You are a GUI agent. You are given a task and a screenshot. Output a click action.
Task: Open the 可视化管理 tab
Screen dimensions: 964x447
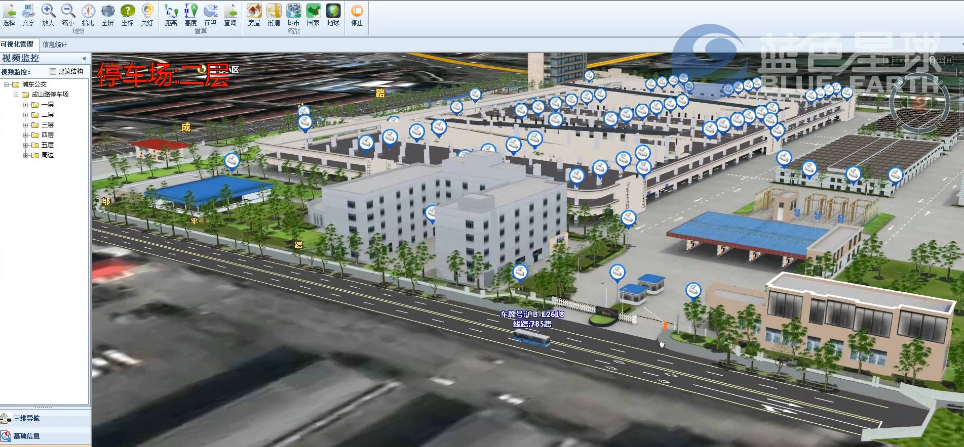(x=17, y=44)
